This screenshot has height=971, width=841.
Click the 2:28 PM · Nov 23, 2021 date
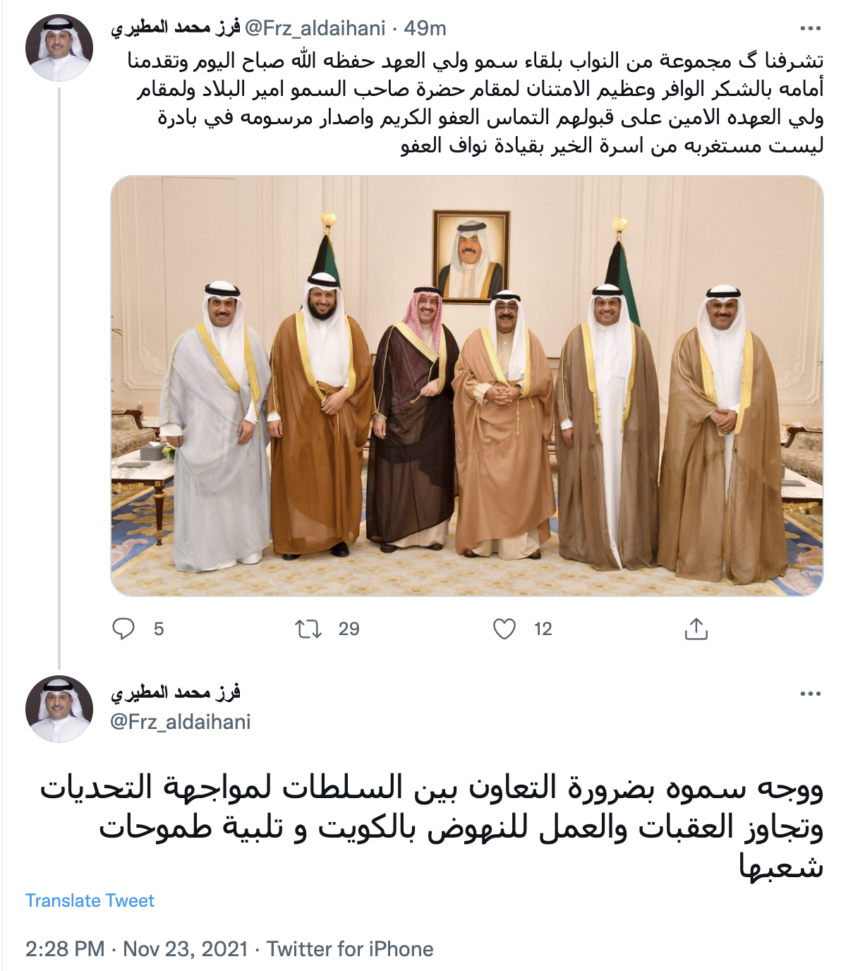coord(137,949)
